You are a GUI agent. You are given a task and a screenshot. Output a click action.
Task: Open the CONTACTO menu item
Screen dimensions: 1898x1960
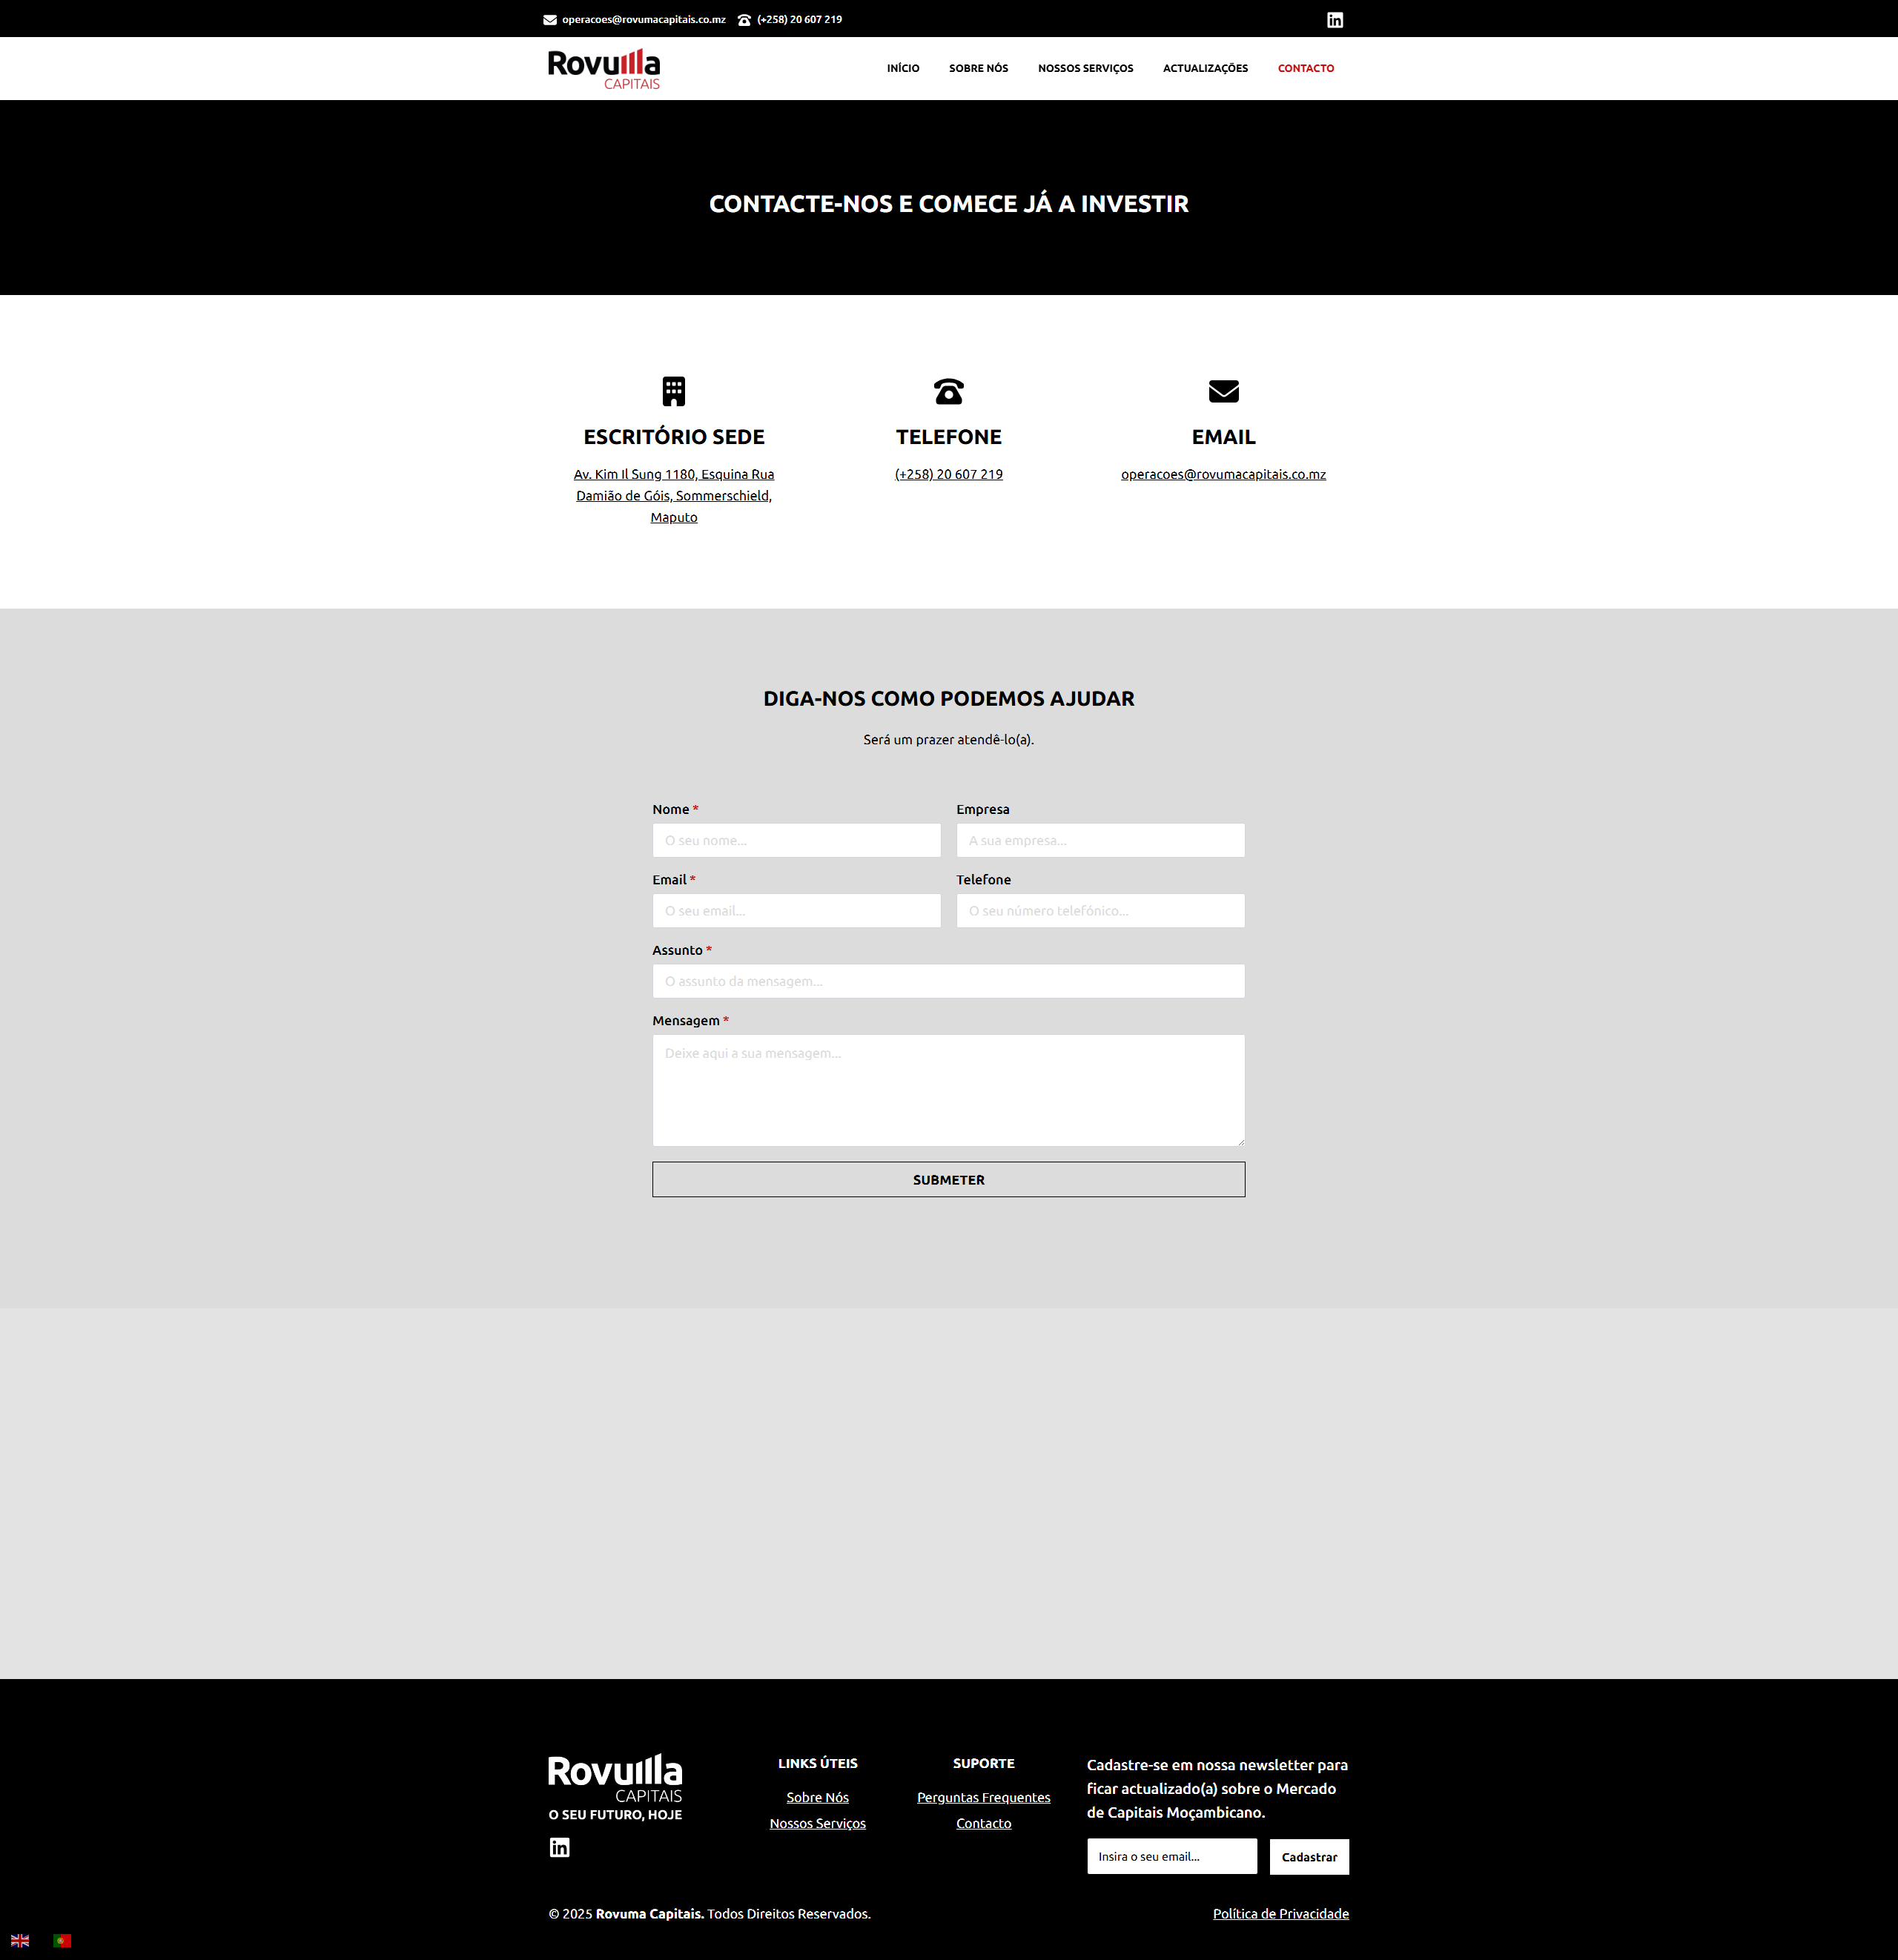[1305, 68]
